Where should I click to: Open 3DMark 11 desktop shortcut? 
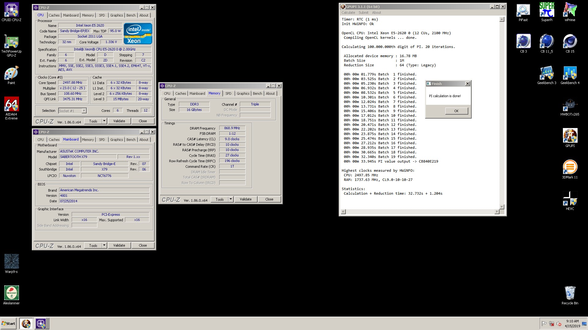click(570, 170)
